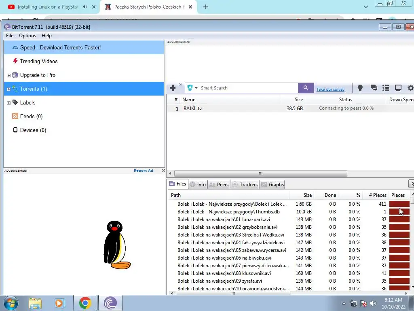Click pieces bar for 01 luna-park.avi

point(399,219)
